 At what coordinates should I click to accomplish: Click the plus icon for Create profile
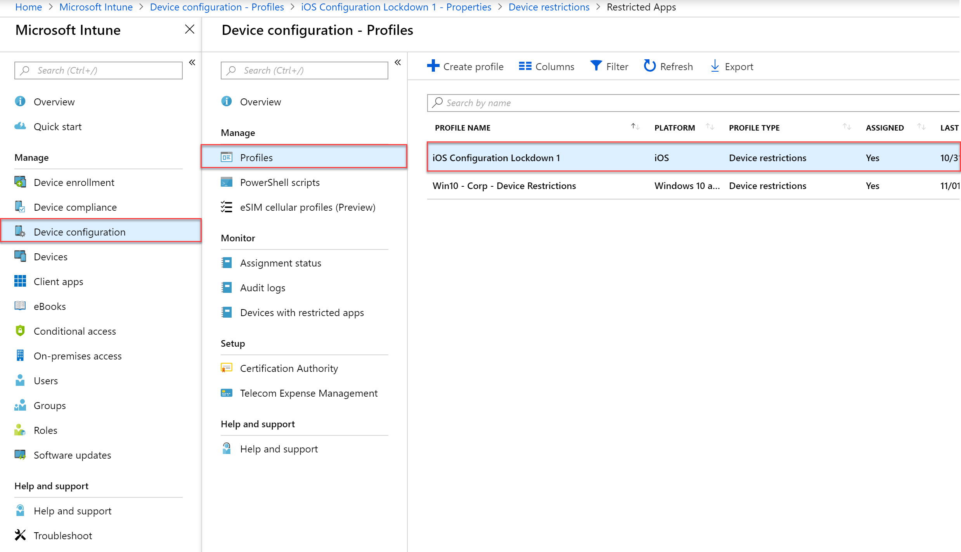coord(433,65)
